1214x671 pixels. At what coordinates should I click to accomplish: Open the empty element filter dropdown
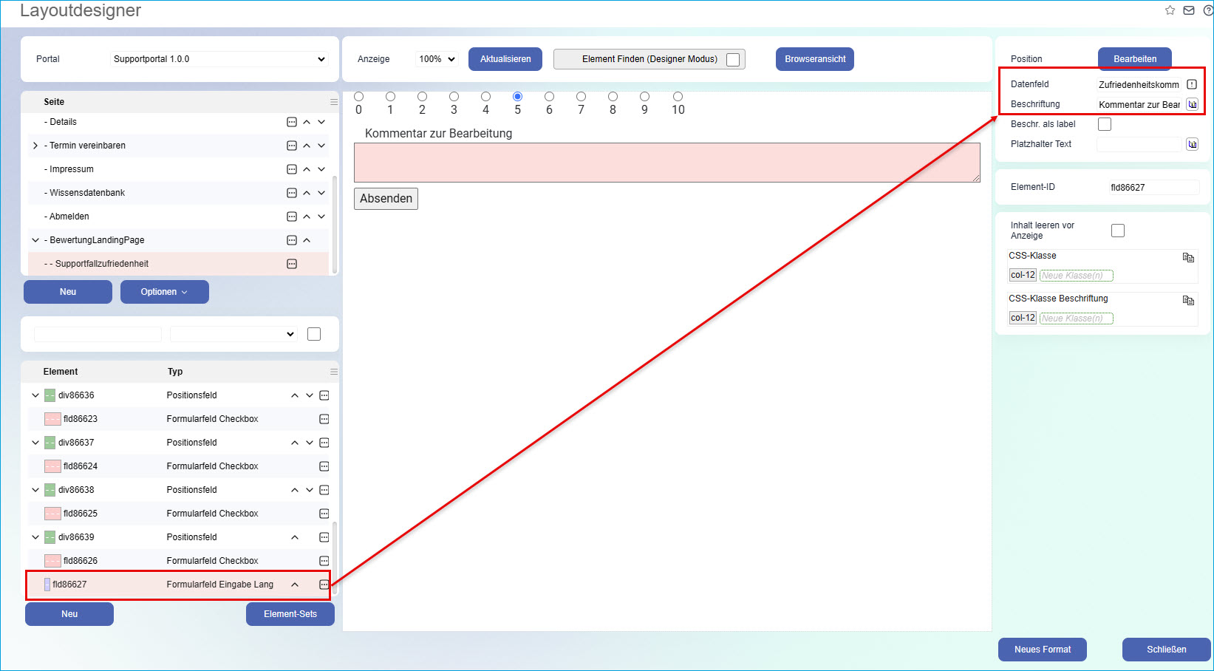tap(233, 334)
